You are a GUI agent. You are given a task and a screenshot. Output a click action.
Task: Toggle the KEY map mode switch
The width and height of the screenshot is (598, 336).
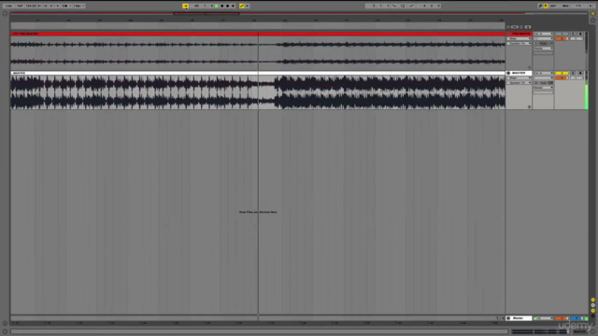pyautogui.click(x=553, y=7)
